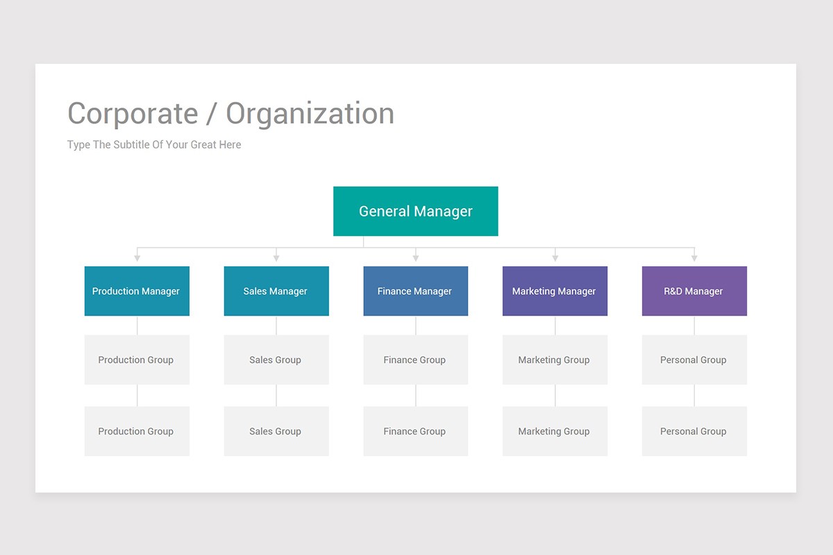Select Production Group box directly under Production Manager
The image size is (833, 555).
[137, 359]
